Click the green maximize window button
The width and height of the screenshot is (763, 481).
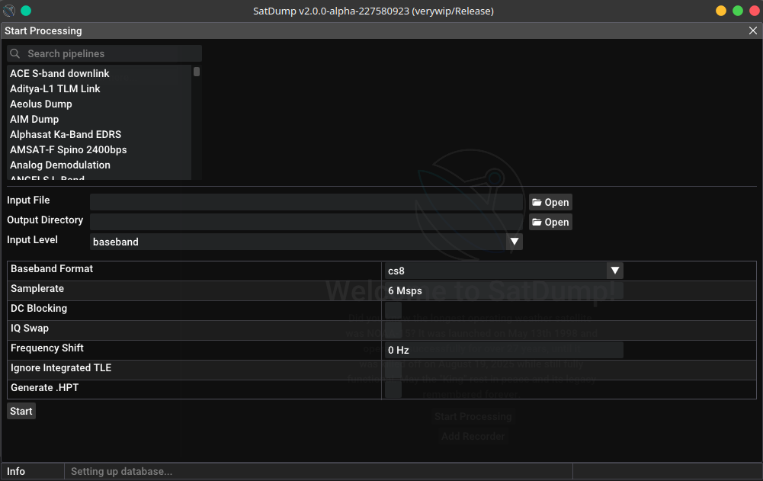coord(738,11)
